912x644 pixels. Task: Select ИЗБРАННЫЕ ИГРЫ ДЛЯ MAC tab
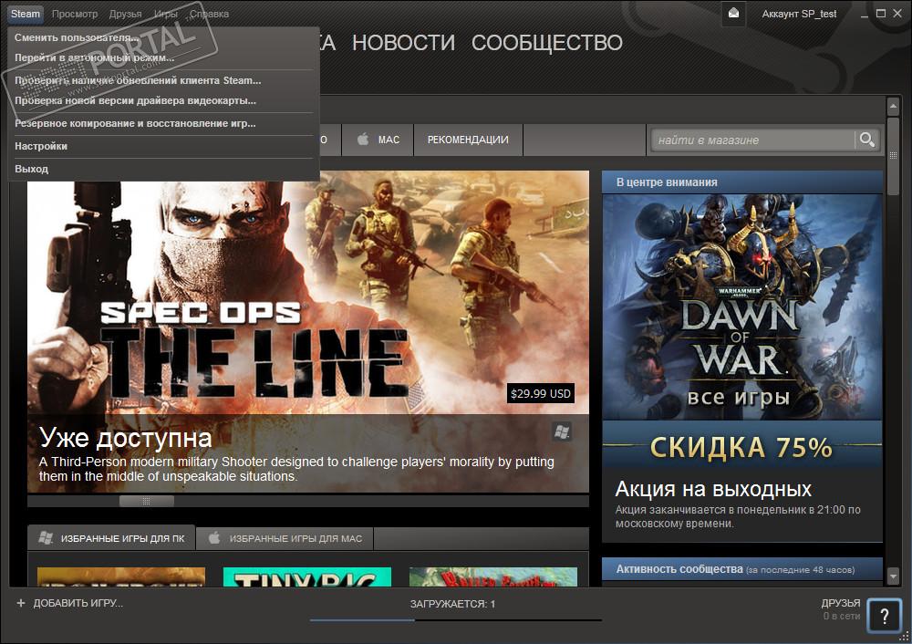(285, 538)
